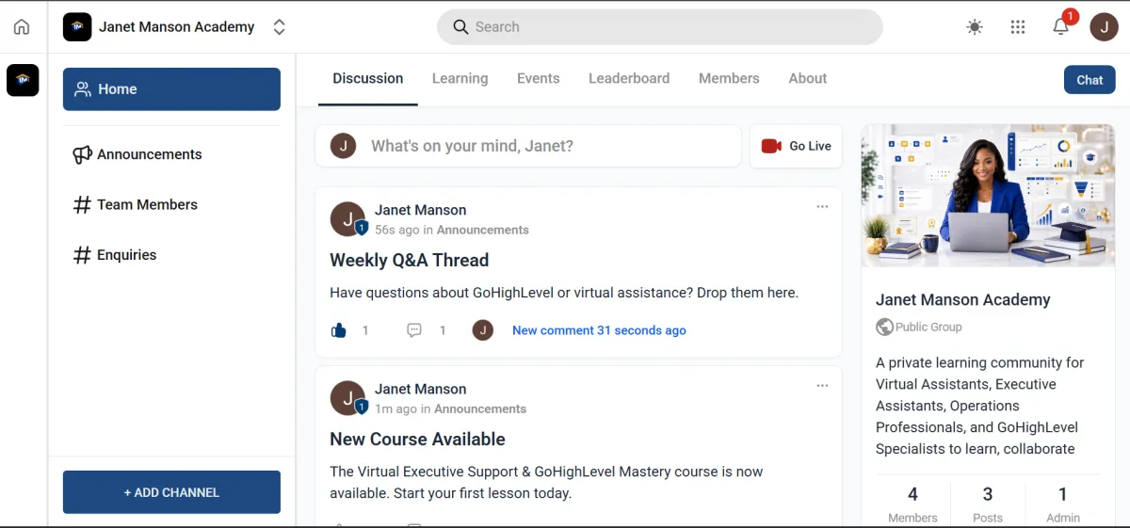Image resolution: width=1130 pixels, height=528 pixels.
Task: Click the + ADD CHANNEL button
Action: [x=171, y=492]
